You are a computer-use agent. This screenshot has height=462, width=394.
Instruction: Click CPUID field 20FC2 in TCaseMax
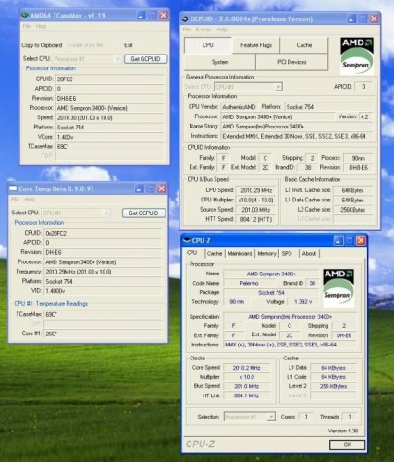click(109, 79)
